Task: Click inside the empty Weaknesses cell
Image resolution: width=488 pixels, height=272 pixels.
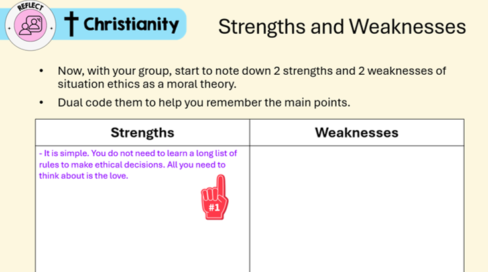Action: point(357,208)
